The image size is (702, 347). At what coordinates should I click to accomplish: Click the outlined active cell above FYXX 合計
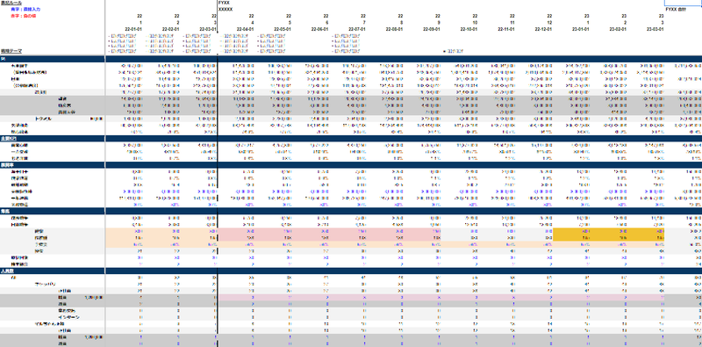[683, 3]
